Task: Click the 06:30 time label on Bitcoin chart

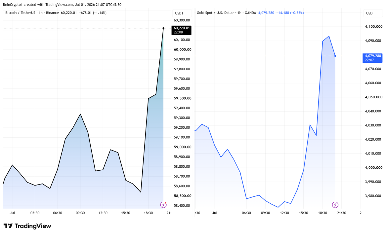Action: tap(58, 213)
